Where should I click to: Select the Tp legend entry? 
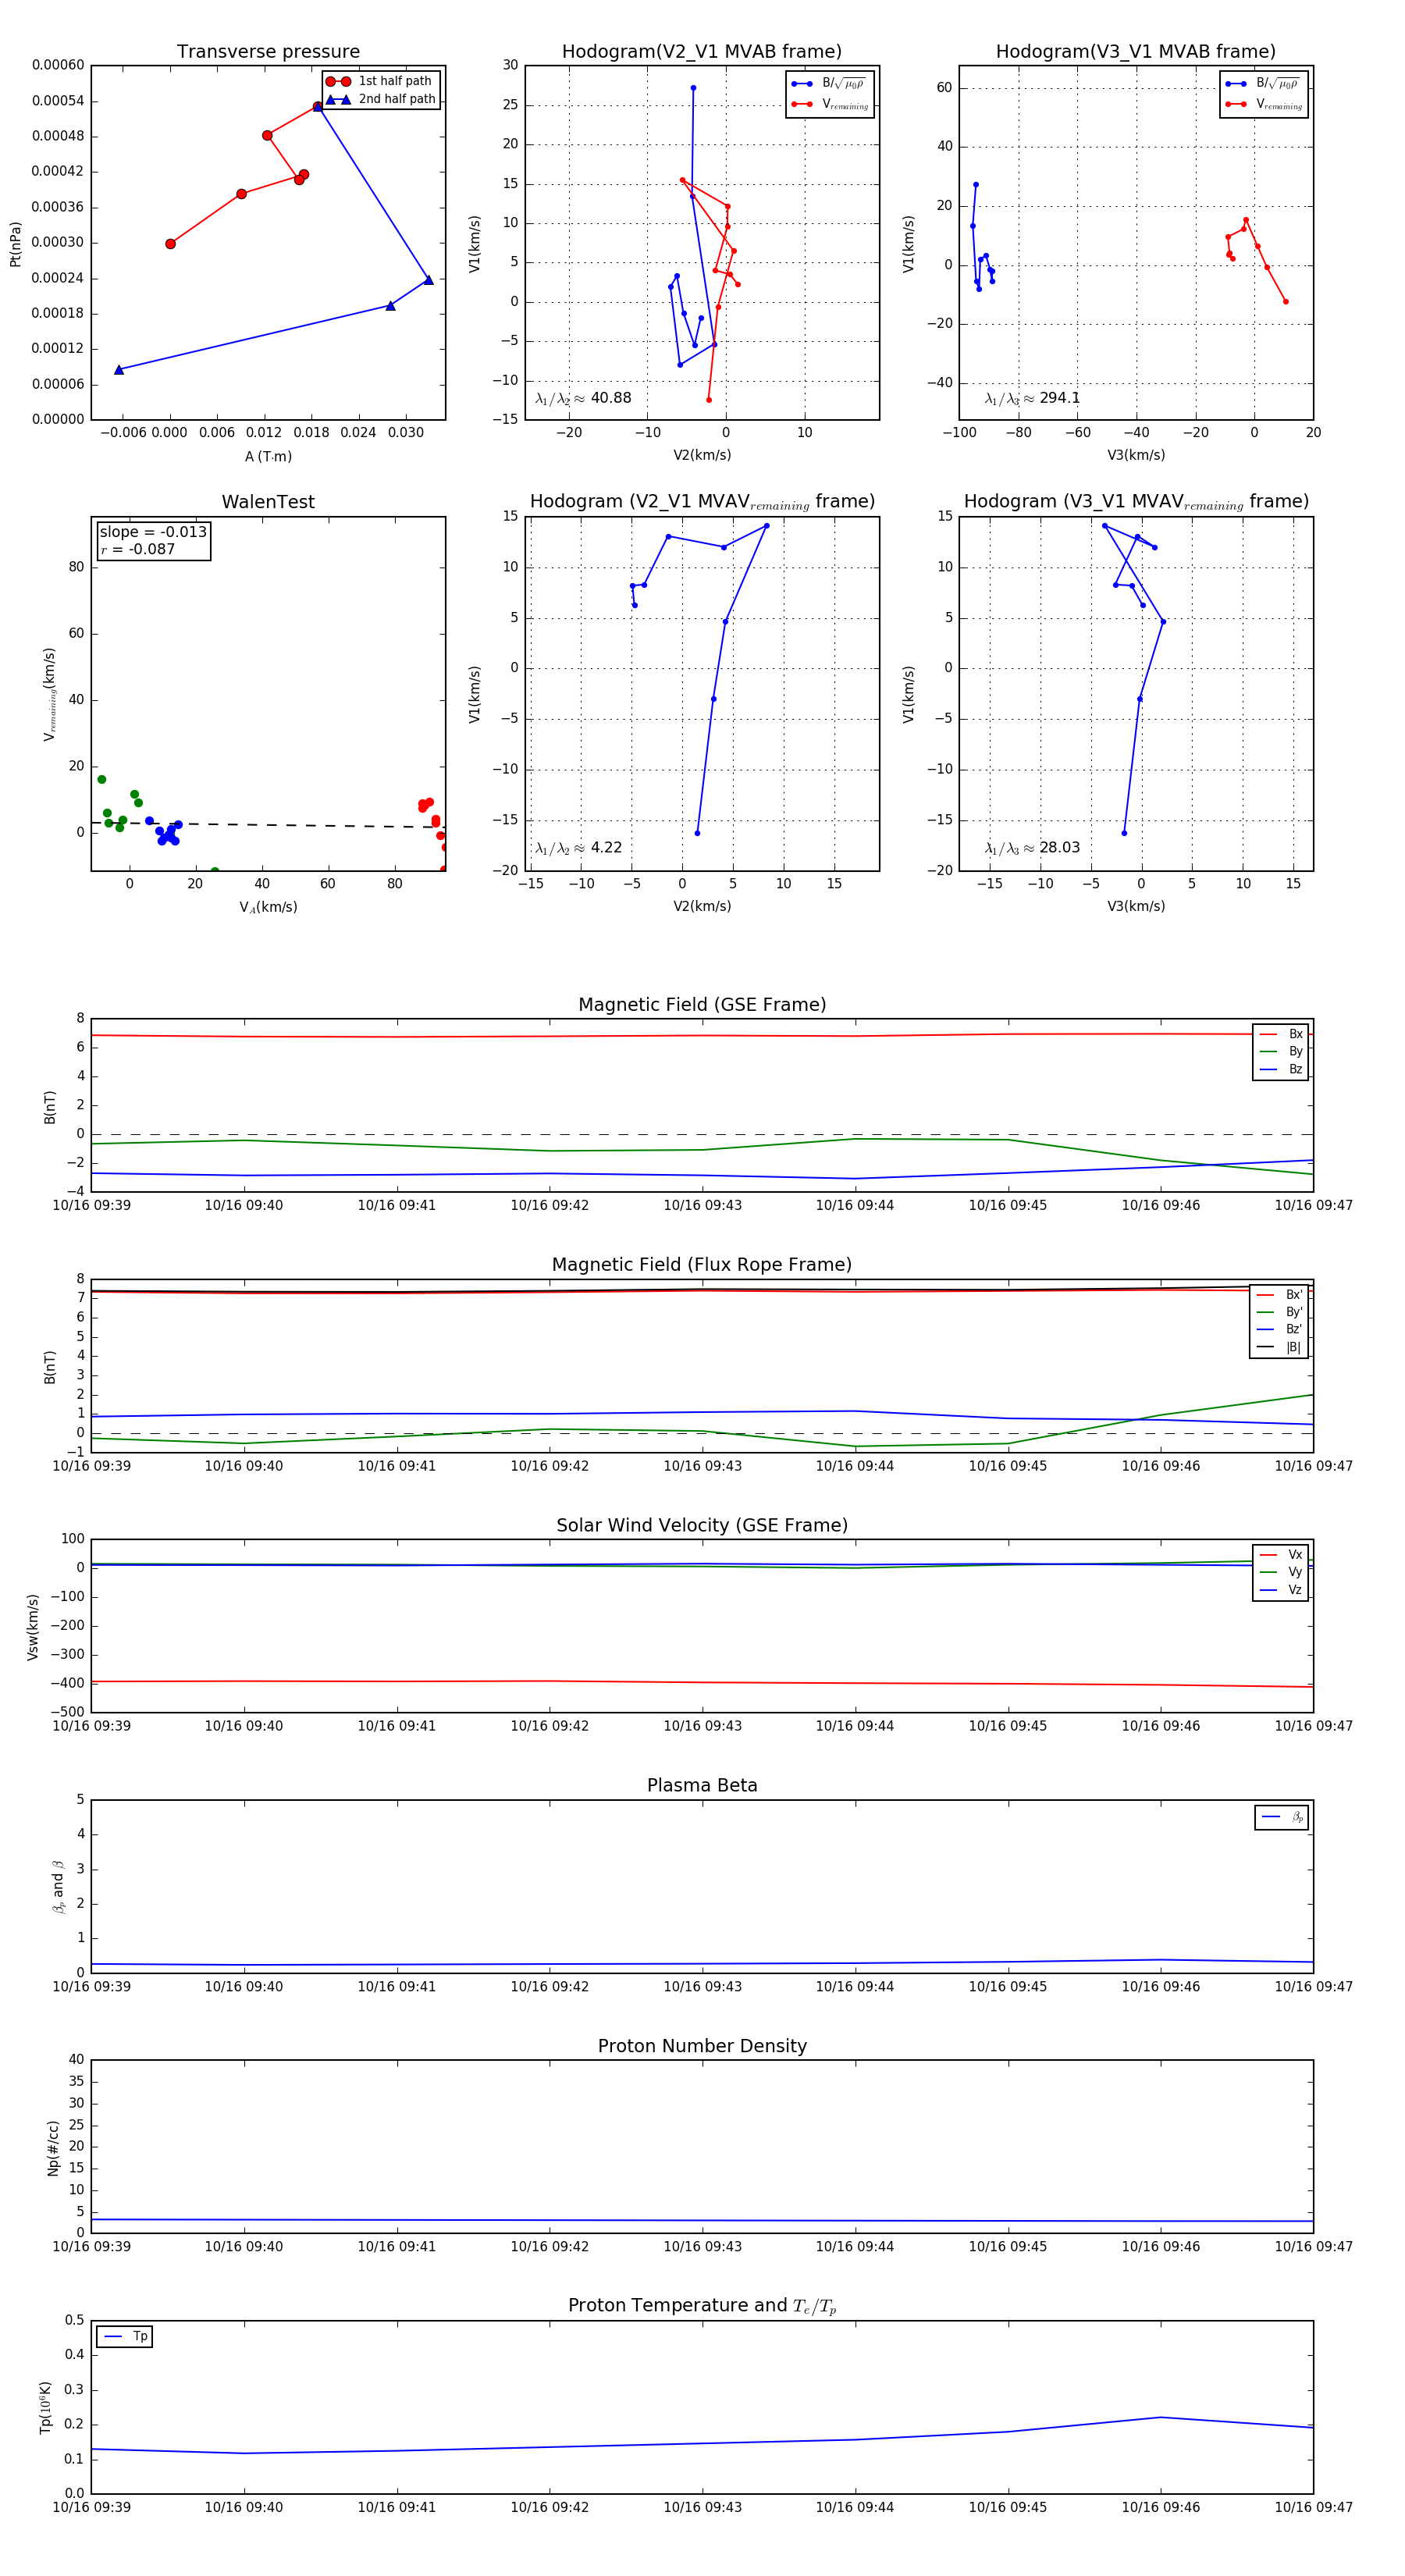pyautogui.click(x=125, y=2337)
